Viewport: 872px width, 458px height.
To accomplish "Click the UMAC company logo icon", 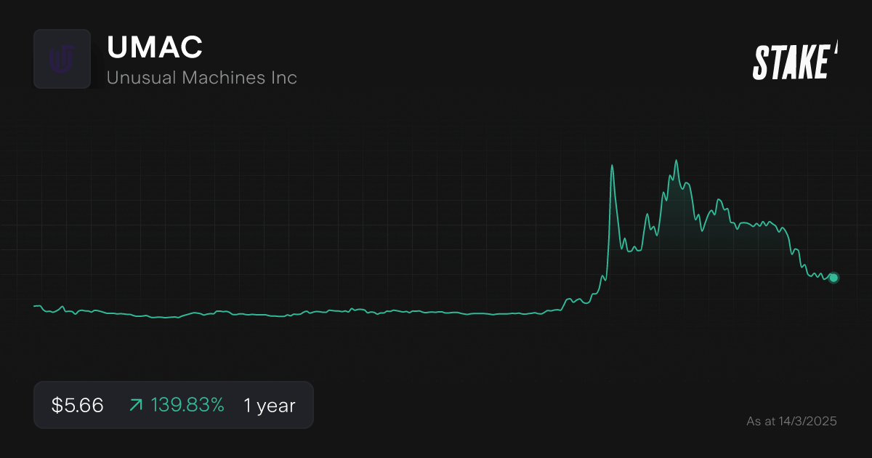I will (x=62, y=59).
